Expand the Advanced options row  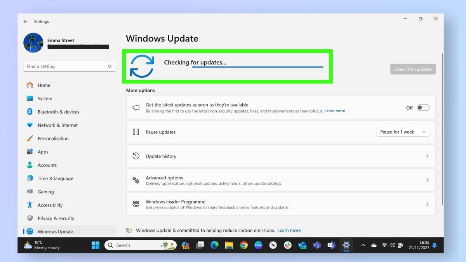click(x=280, y=180)
